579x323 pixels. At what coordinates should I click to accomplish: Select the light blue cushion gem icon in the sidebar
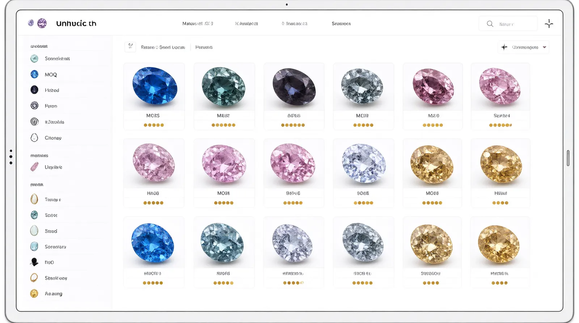click(34, 247)
